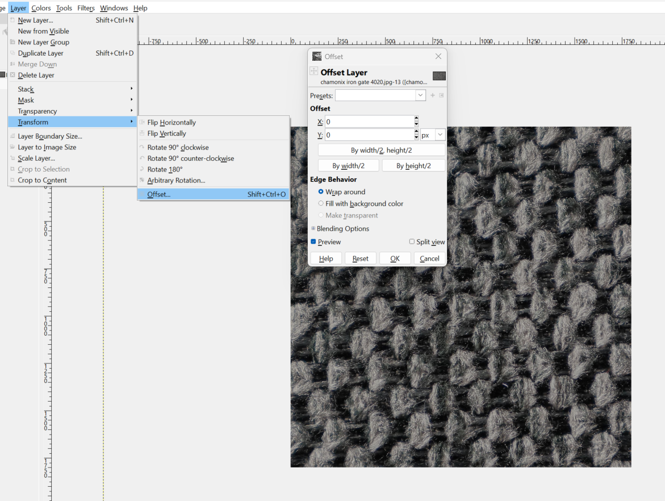Close the Offset dialog
Screen dimensions: 665x501
point(438,56)
